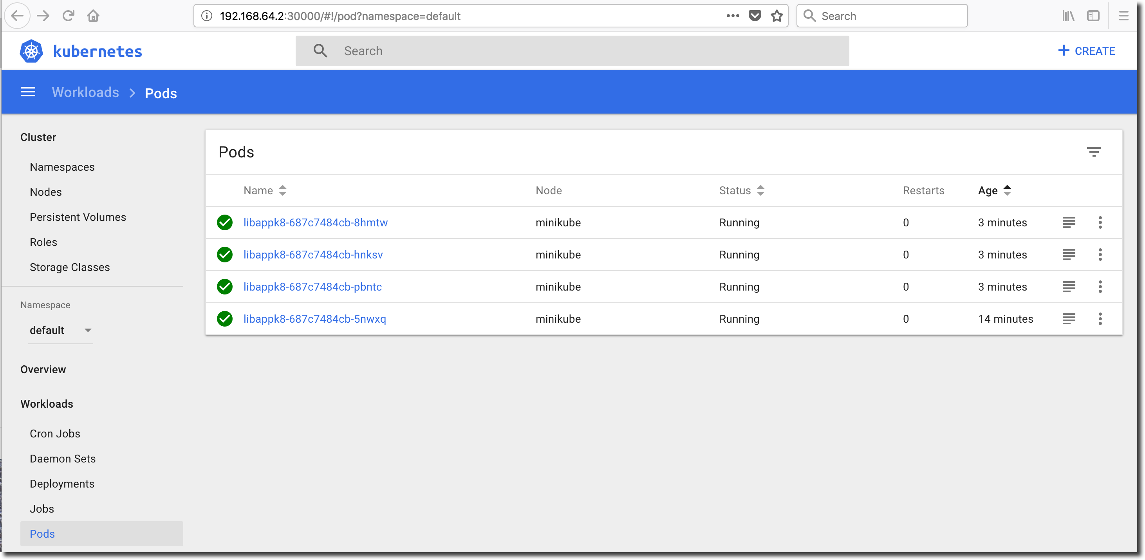
Task: Click the running status check of 5nwxq
Action: [x=224, y=318]
